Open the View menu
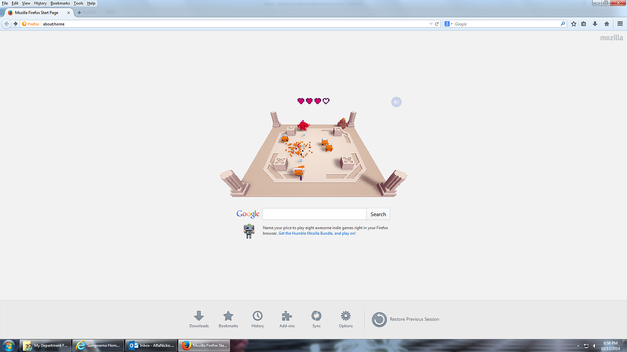 [x=26, y=3]
